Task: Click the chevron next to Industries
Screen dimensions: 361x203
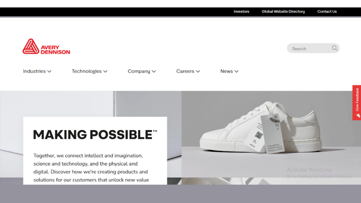Action: (49, 71)
